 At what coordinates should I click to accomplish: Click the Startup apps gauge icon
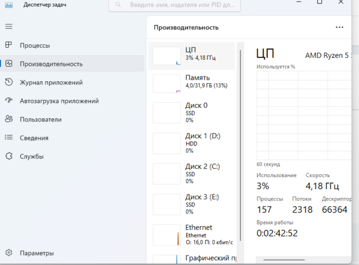(8, 101)
